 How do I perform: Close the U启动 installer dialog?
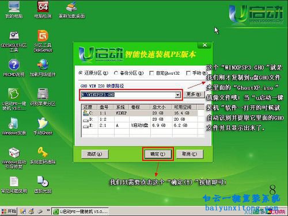(x=204, y=45)
